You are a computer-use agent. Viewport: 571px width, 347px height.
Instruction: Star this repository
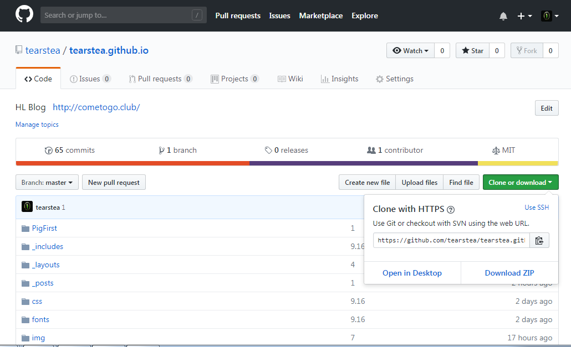473,50
